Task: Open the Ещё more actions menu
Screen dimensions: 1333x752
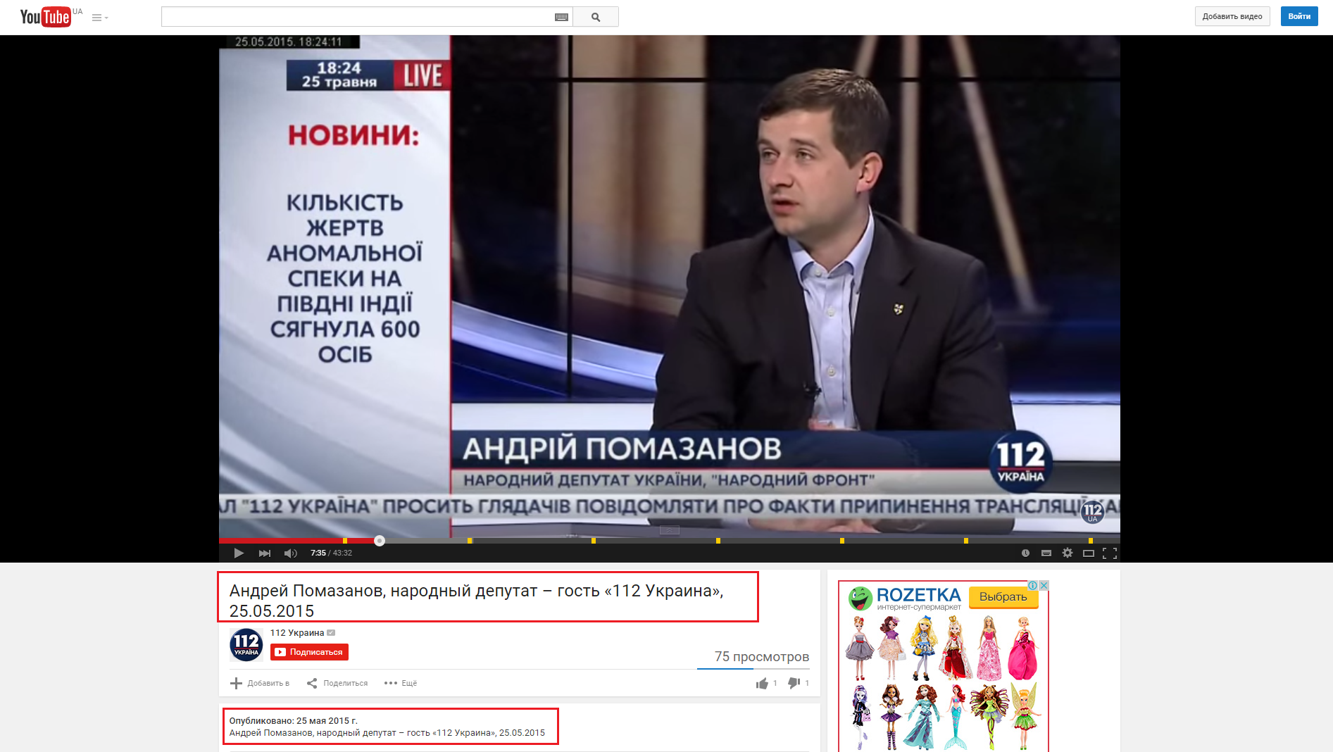Action: [x=401, y=683]
